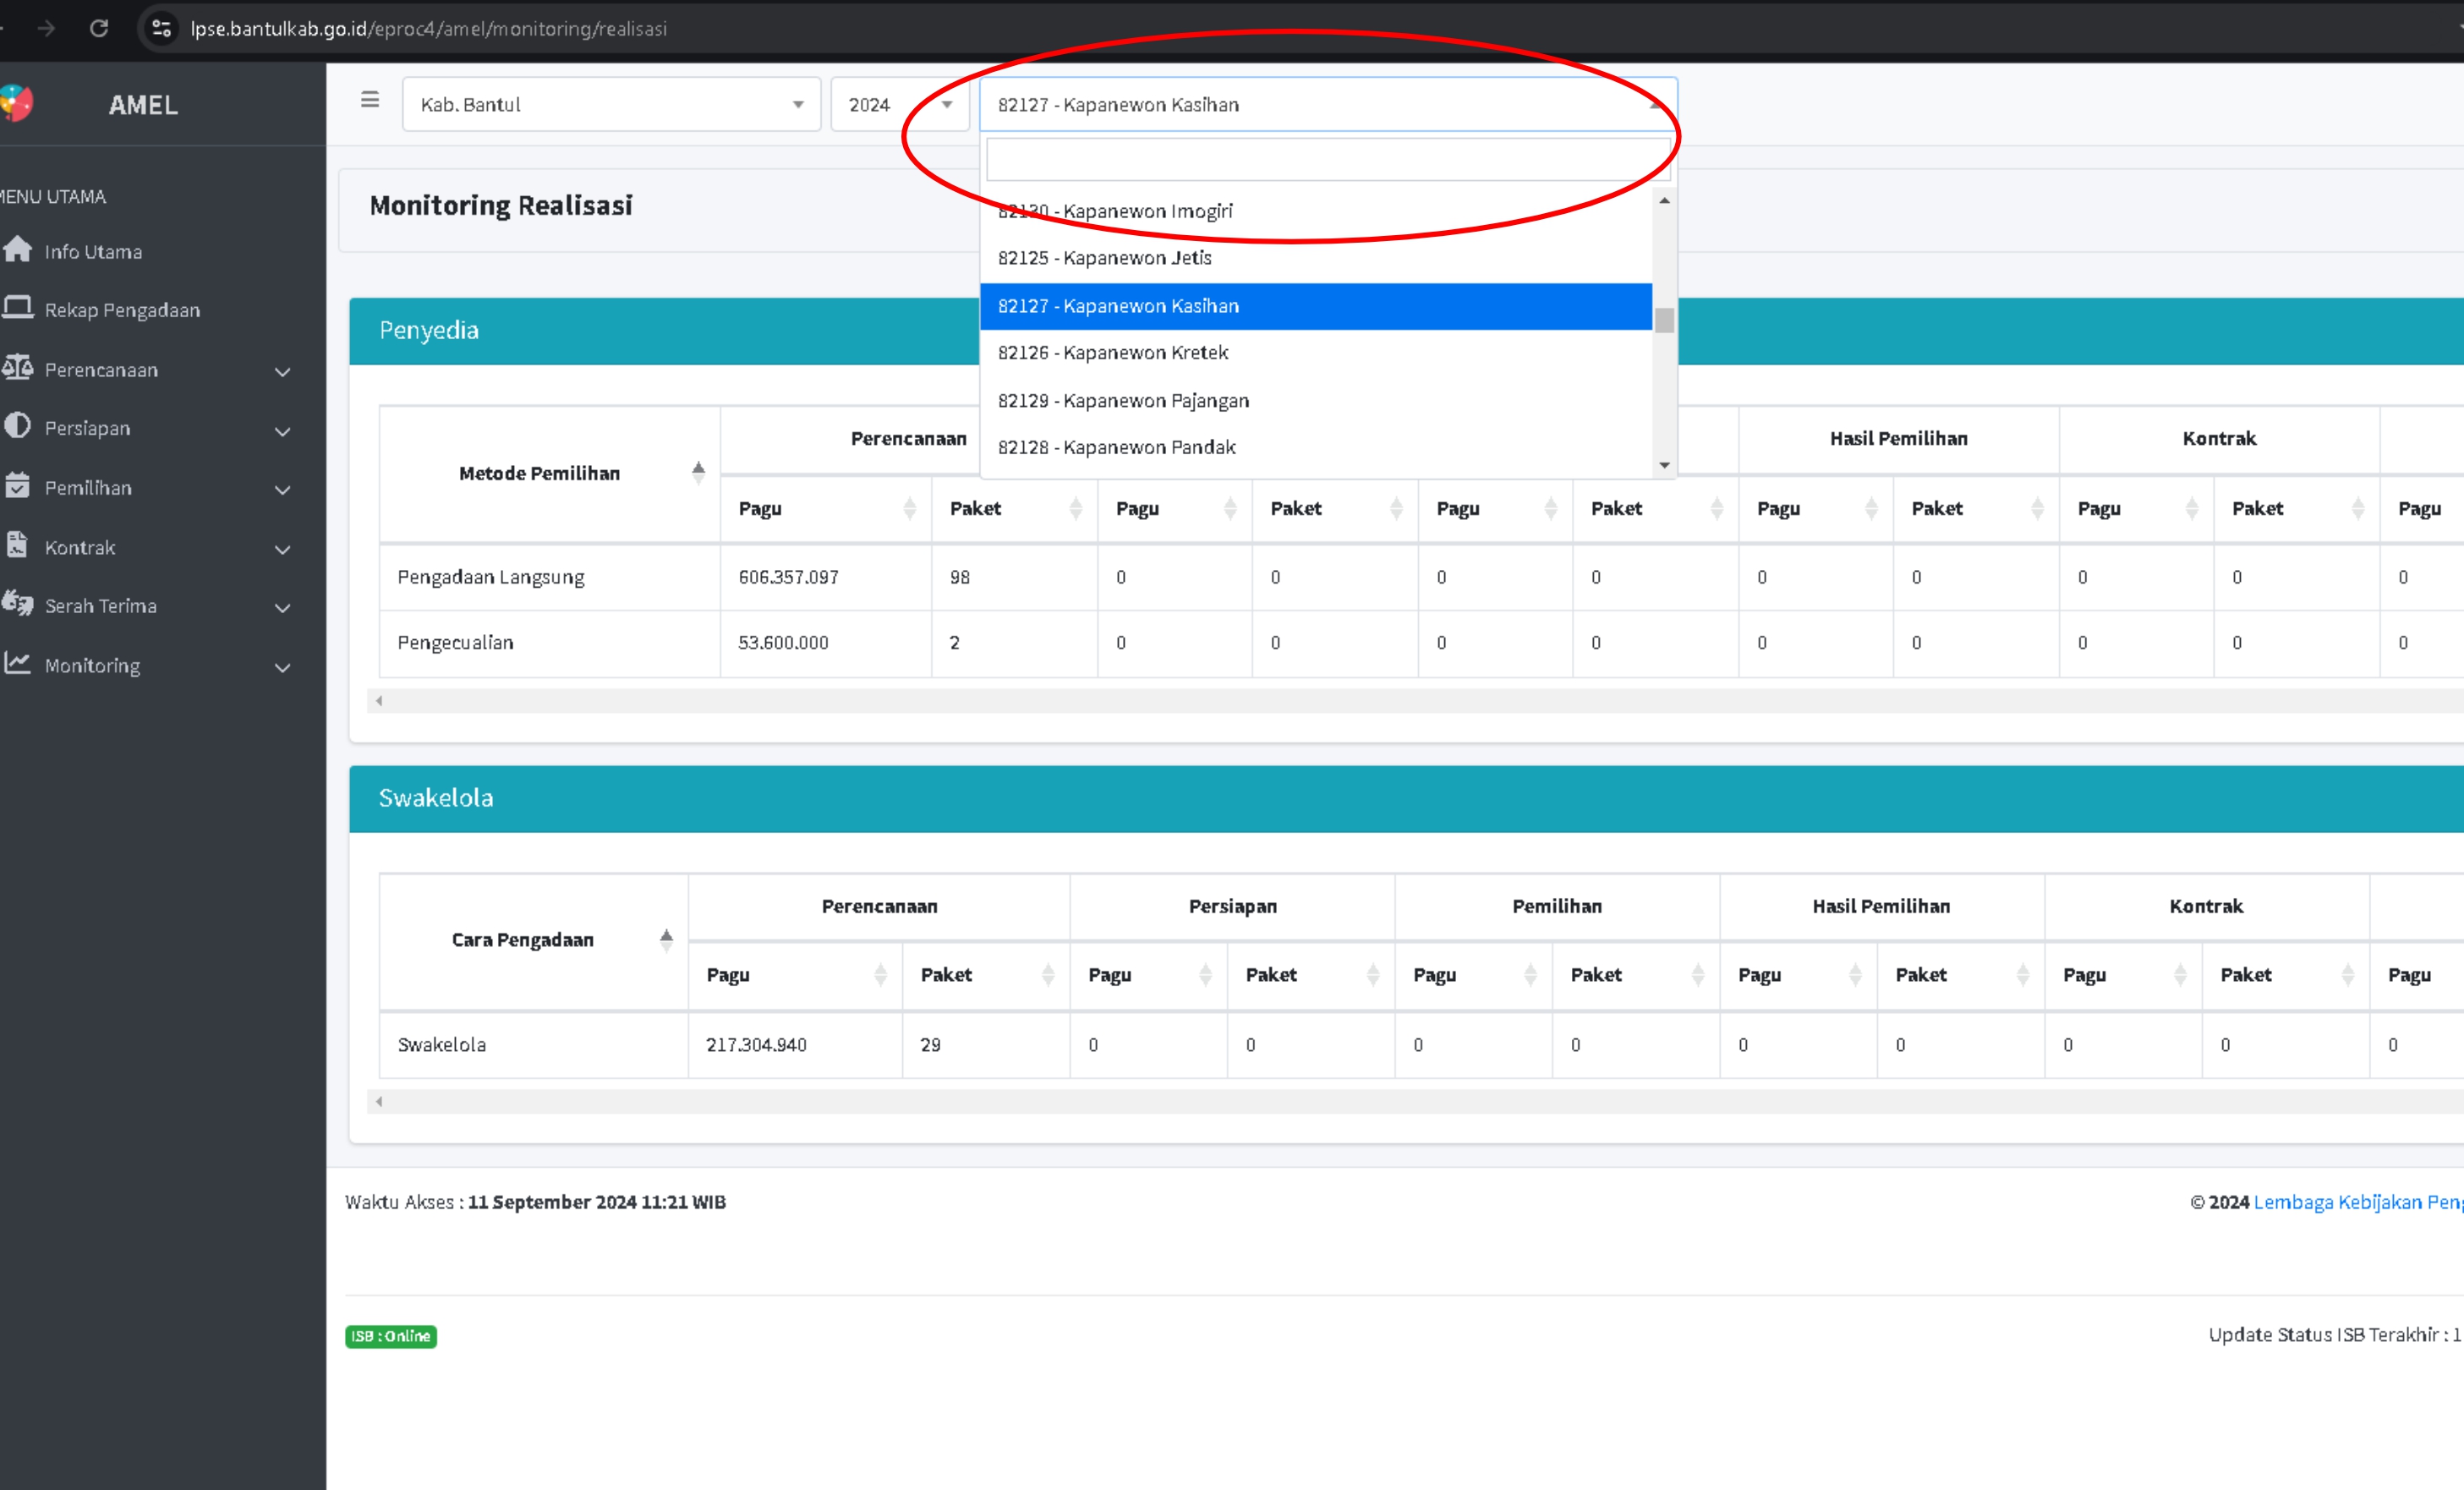Sort Penyedia table by Metode Pemilihan

click(698, 473)
